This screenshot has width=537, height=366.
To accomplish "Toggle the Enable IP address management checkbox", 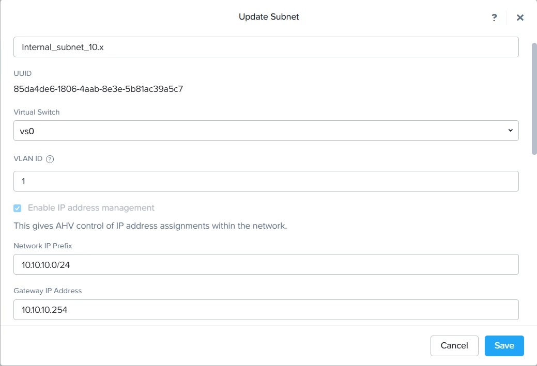I will (x=18, y=208).
